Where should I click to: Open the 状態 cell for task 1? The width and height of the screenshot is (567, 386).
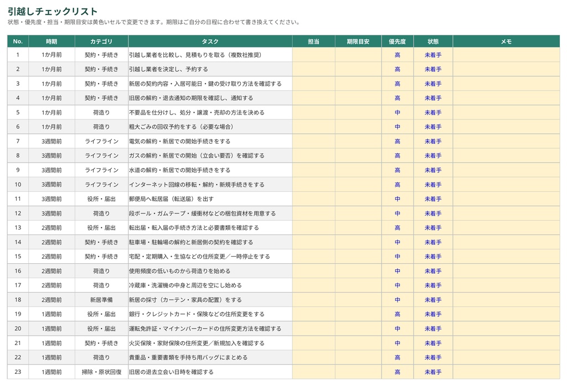point(433,55)
